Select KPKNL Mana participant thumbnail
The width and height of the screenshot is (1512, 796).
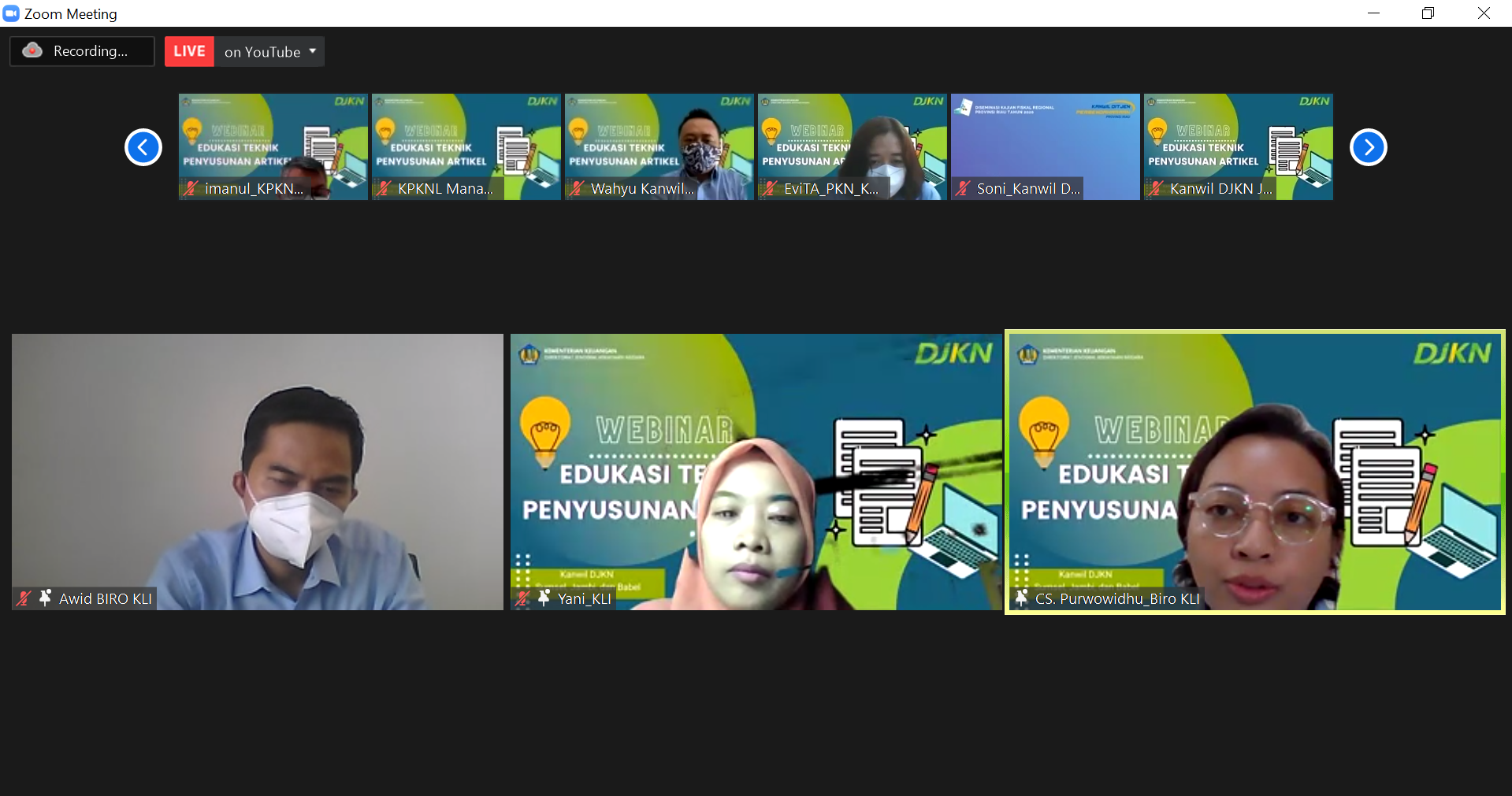click(466, 146)
